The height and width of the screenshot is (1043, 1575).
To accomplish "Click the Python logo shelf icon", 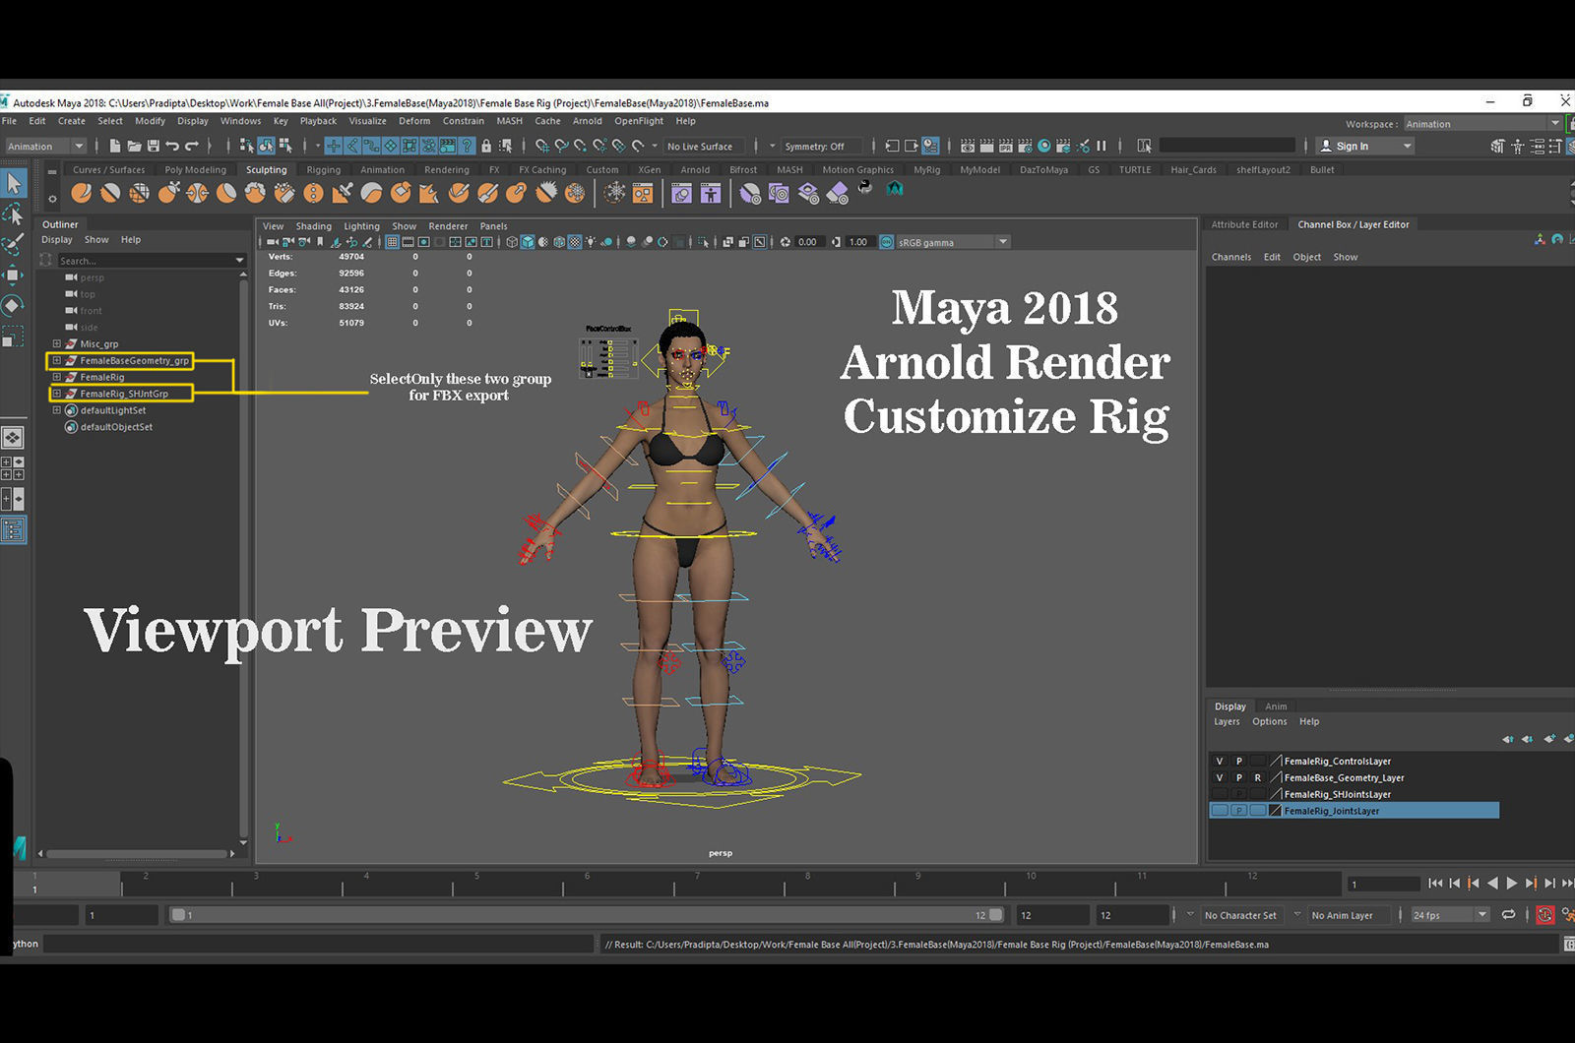I will click(865, 187).
